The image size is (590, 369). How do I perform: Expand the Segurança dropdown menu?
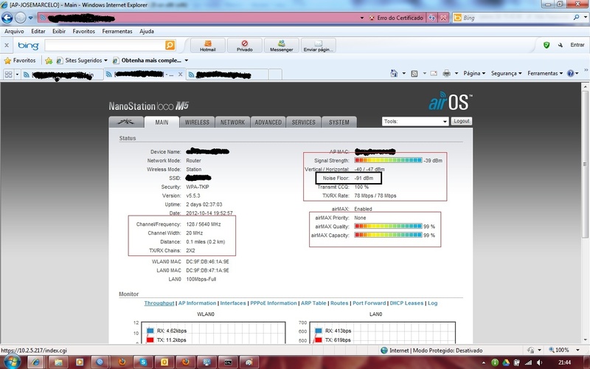[506, 73]
